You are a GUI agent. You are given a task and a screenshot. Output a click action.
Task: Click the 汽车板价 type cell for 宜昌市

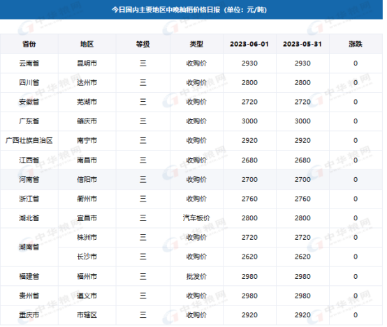point(196,218)
